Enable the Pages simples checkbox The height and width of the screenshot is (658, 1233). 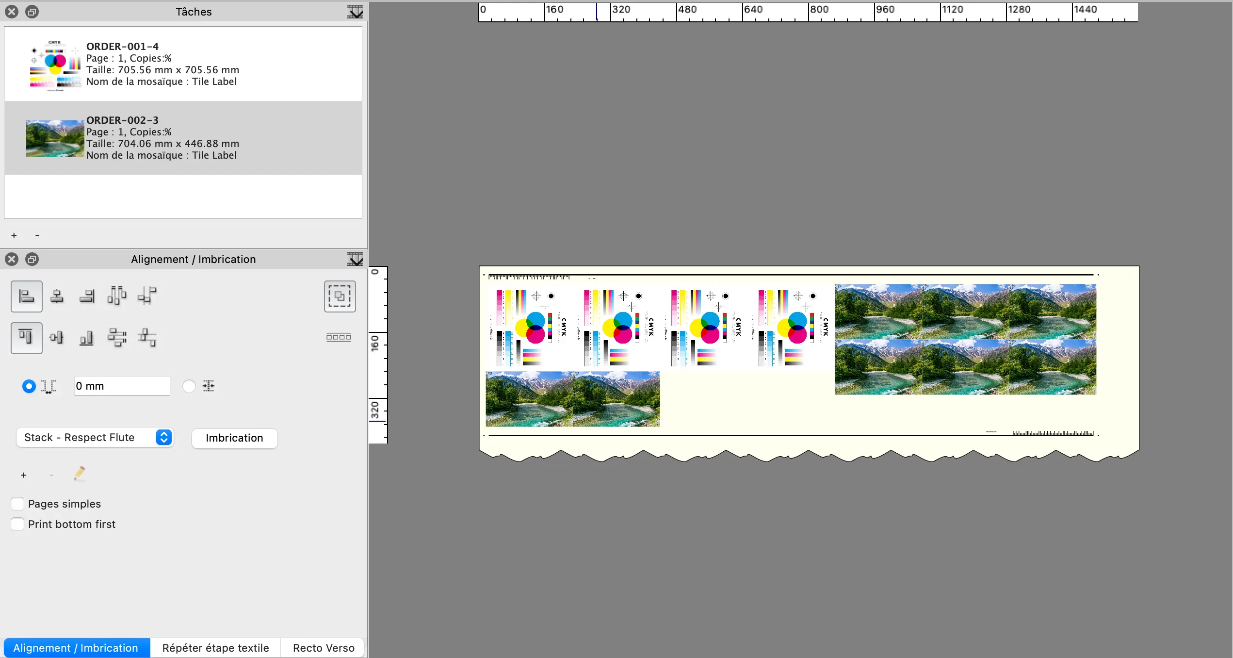click(x=17, y=504)
